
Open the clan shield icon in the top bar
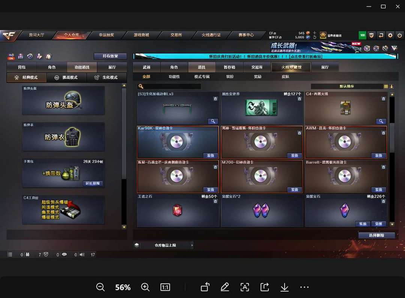(371, 35)
